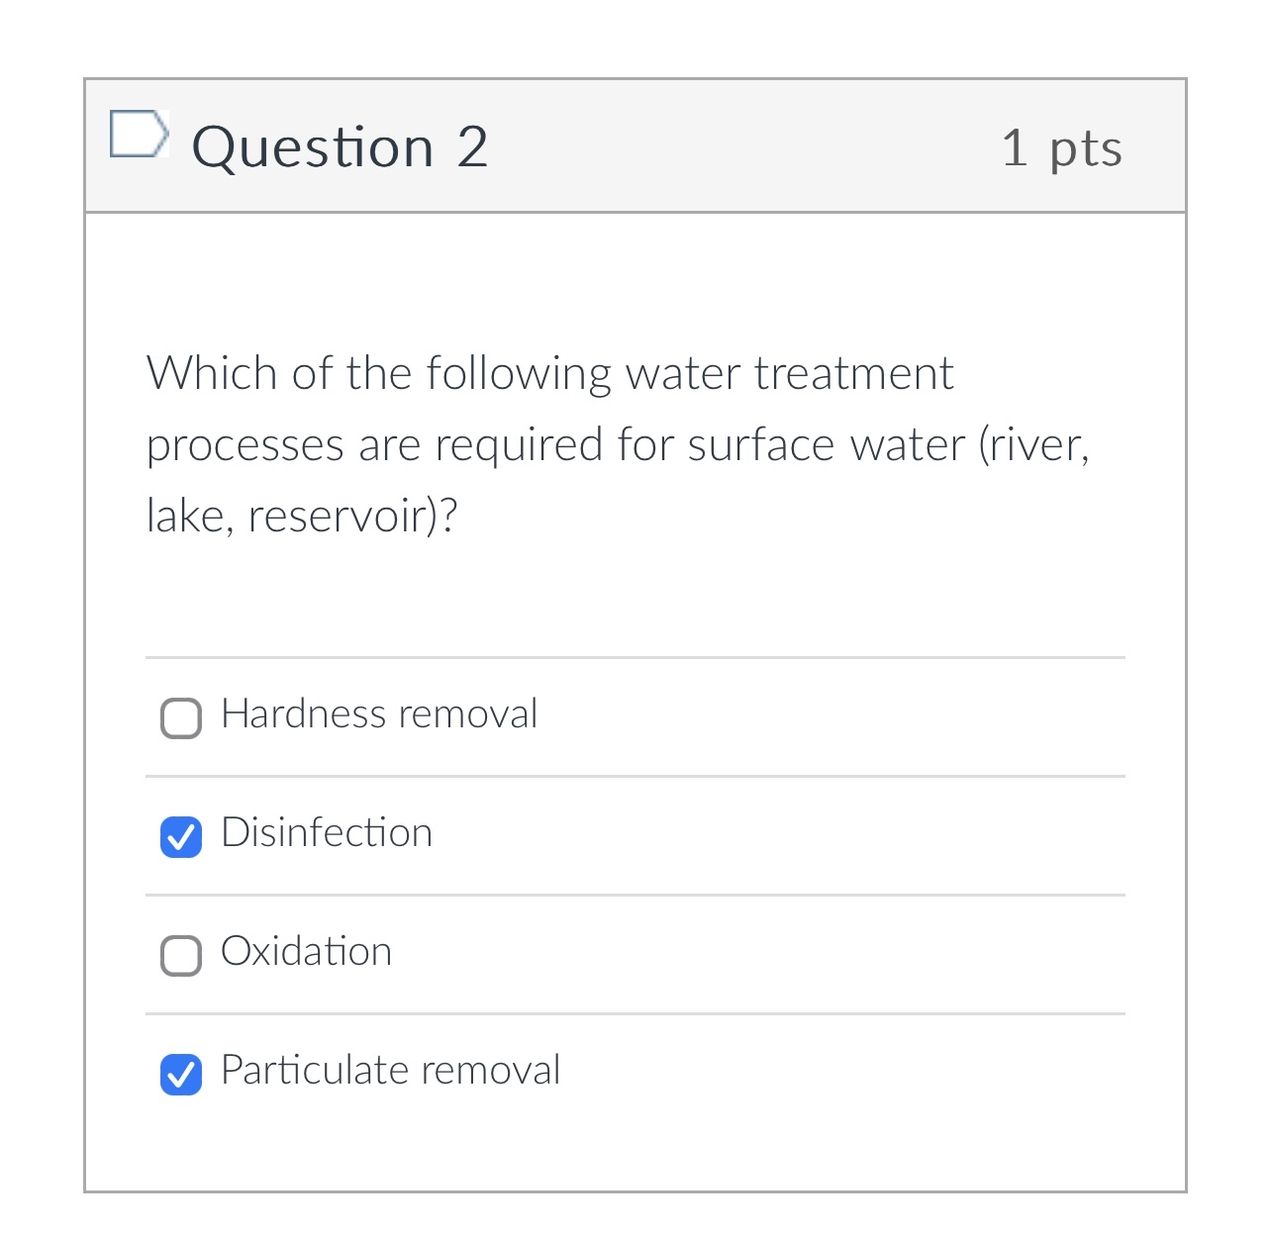The height and width of the screenshot is (1235, 1271).
Task: Toggle the Hardness removal checkbox on
Action: click(180, 716)
